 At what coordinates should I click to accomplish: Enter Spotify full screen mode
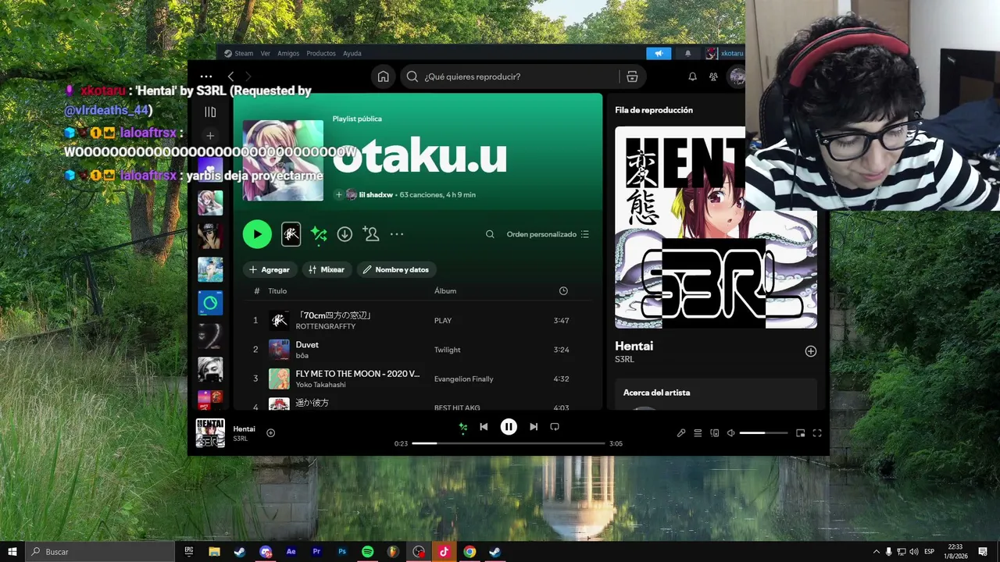click(x=817, y=433)
